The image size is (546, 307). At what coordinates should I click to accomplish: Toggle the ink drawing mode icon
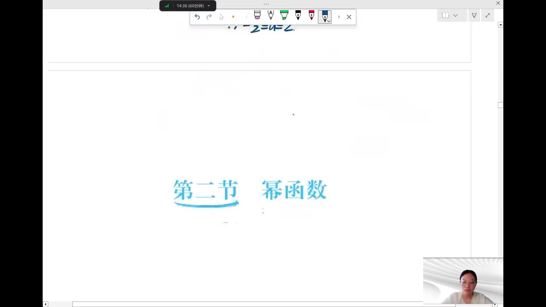coord(474,15)
